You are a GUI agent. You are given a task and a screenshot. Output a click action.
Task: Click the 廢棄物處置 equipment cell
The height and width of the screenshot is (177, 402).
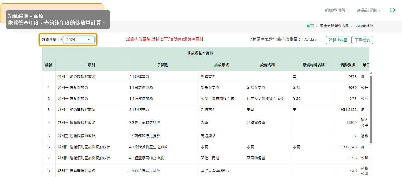tap(256, 158)
